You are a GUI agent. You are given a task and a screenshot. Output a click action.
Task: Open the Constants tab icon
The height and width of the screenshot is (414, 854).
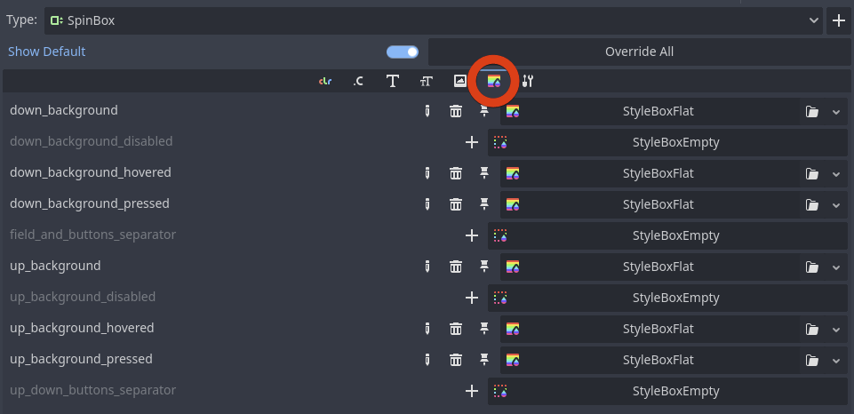pyautogui.click(x=358, y=81)
